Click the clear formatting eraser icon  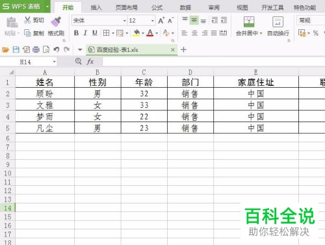(x=166, y=33)
